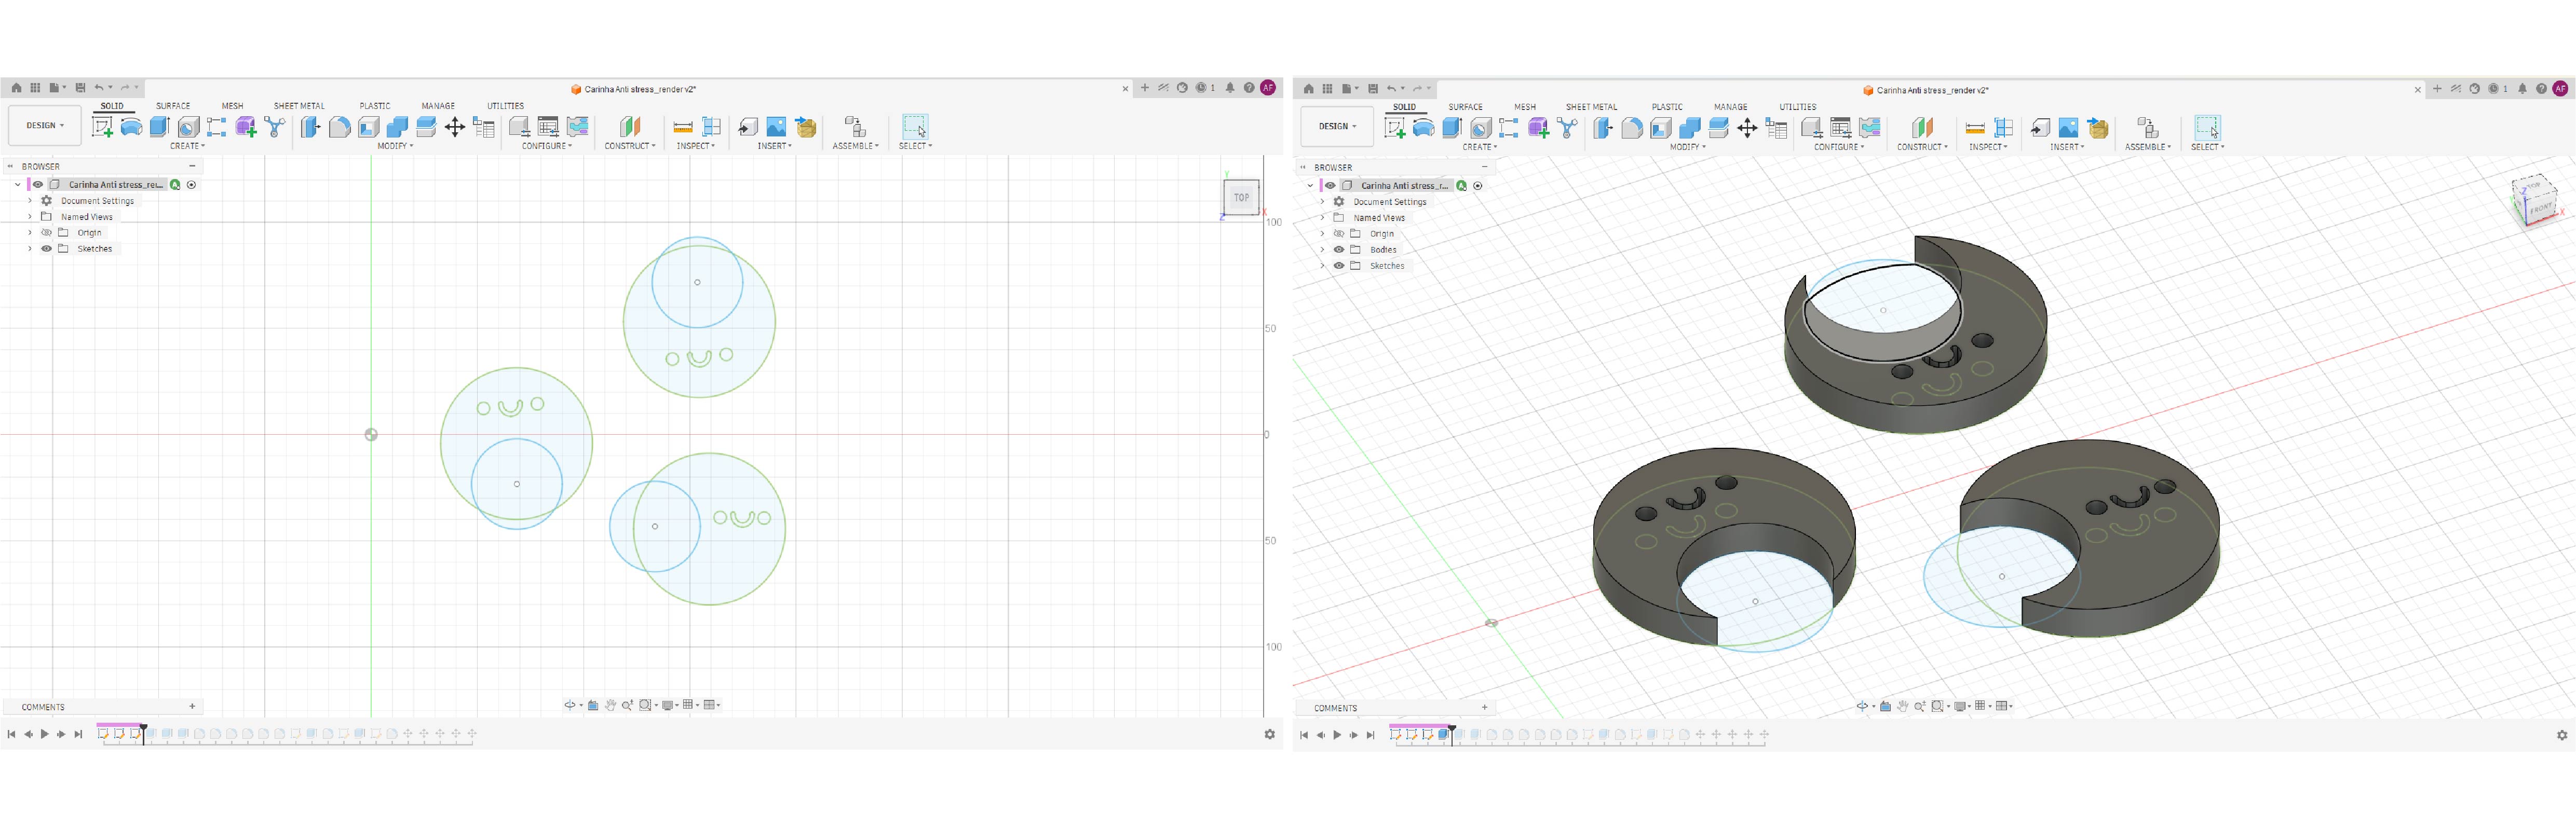2576x827 pixels.
Task: Expand Named Views node in left window
Action: point(30,217)
